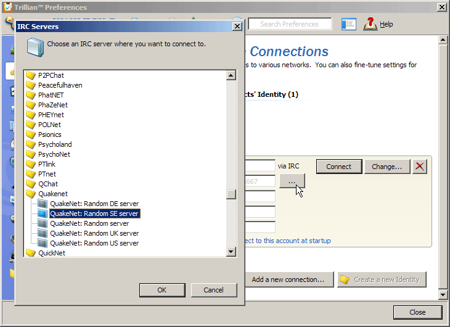This screenshot has width=450, height=327.
Task: Click Preferences pane scrollbar up arrow
Action: point(443,39)
